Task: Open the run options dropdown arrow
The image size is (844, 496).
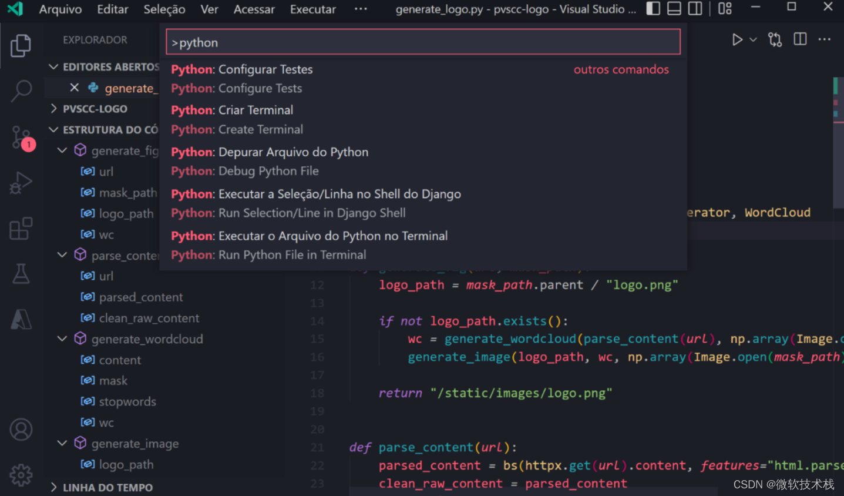Action: 753,39
